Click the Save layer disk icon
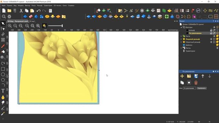 point(196,76)
